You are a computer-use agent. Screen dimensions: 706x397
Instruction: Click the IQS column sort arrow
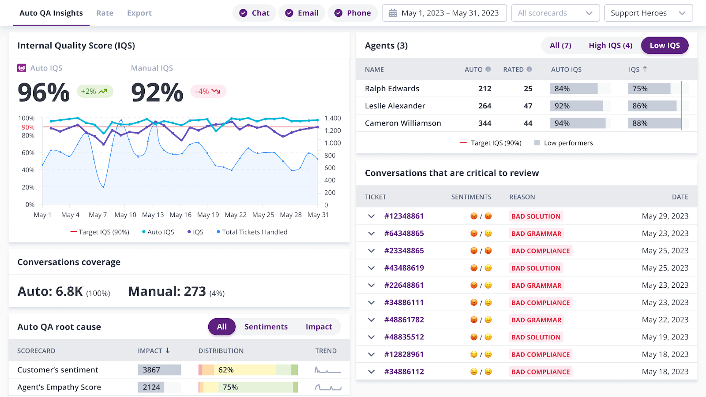645,69
